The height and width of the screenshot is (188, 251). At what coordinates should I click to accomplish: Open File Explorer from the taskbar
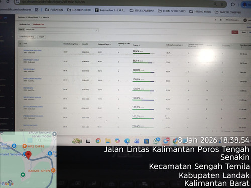[x=108, y=141]
